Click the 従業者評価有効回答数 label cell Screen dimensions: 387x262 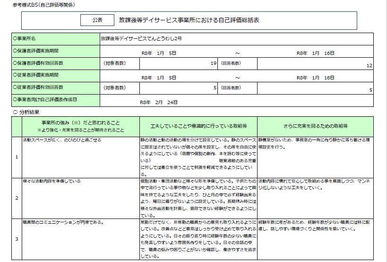[x=55, y=87]
